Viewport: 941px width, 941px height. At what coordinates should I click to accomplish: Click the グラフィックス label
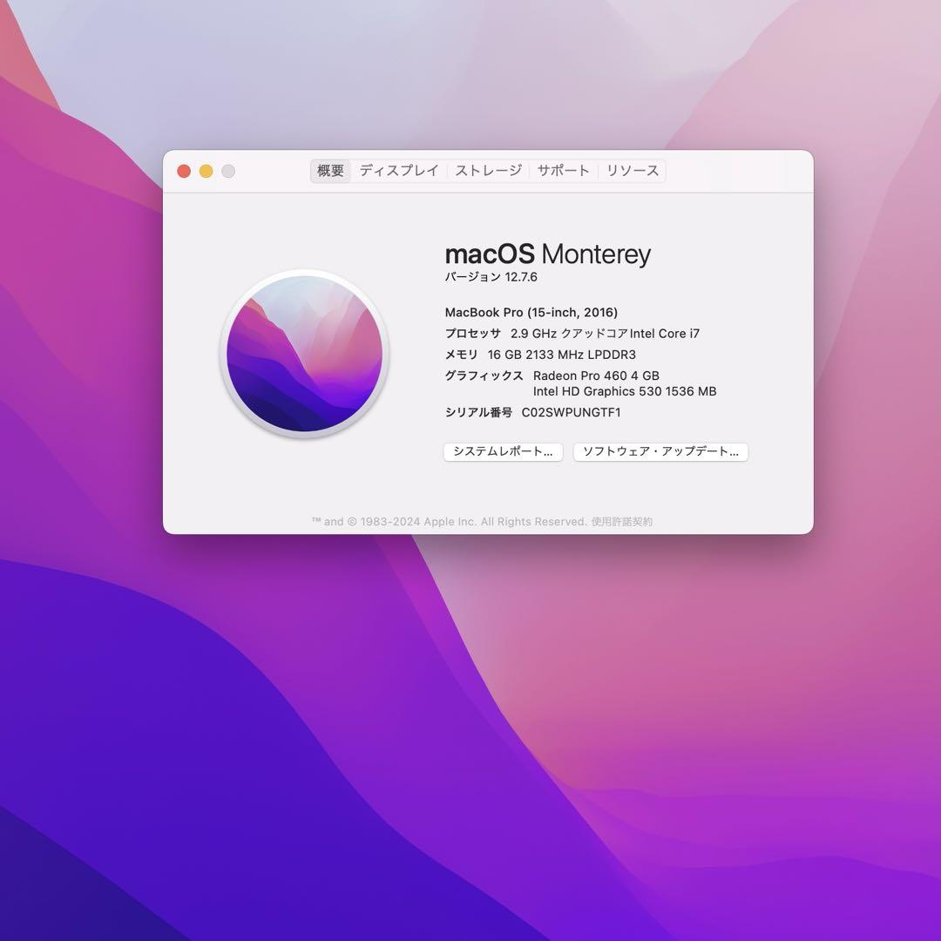(484, 376)
